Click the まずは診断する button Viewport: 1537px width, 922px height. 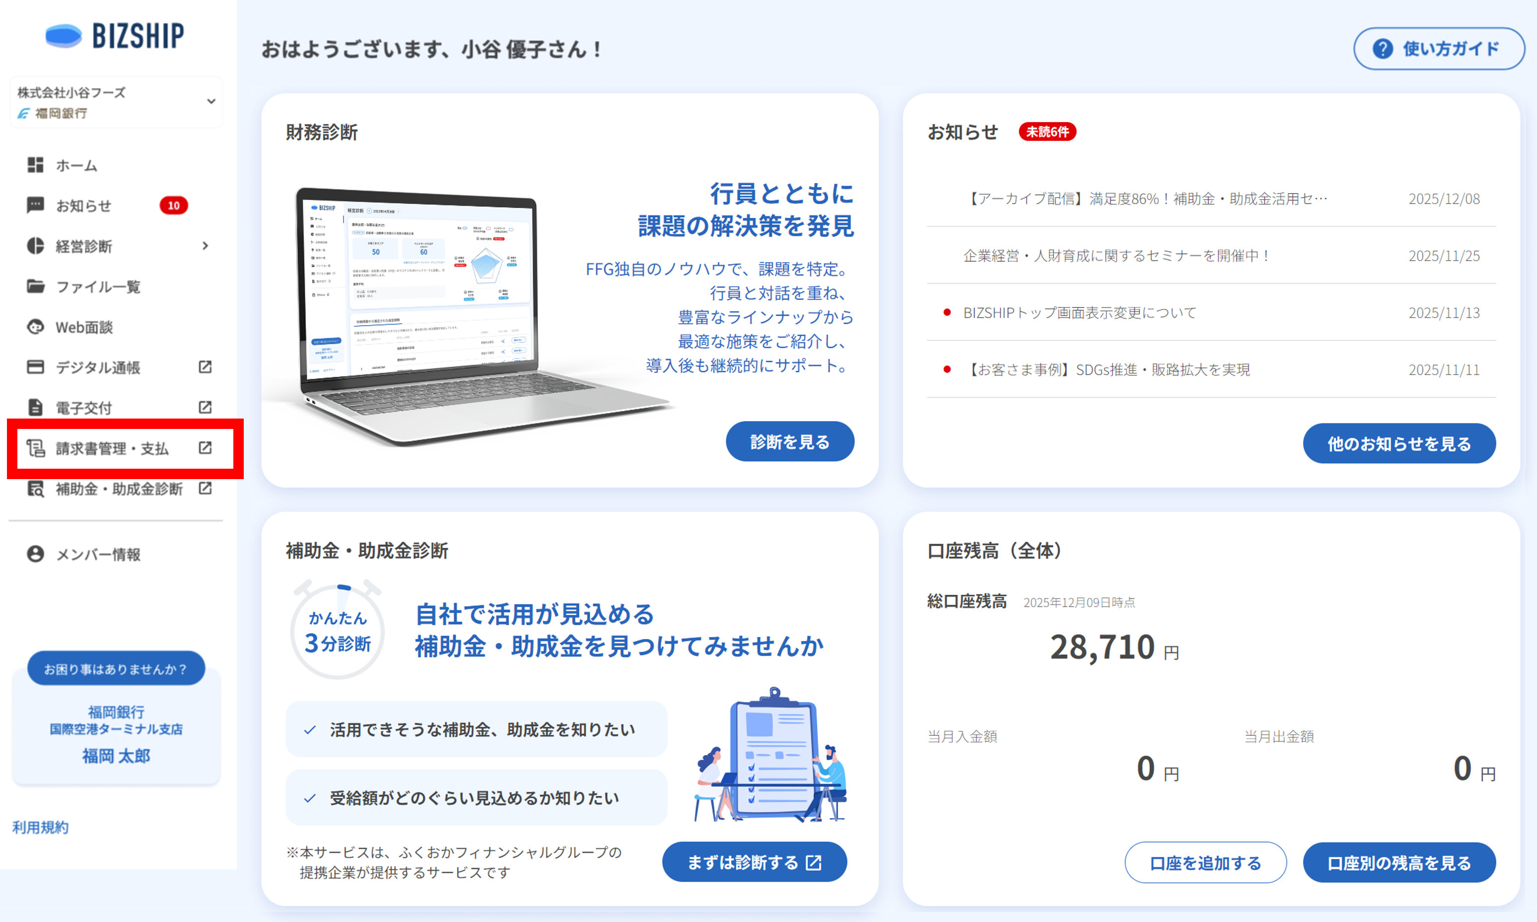click(x=755, y=862)
